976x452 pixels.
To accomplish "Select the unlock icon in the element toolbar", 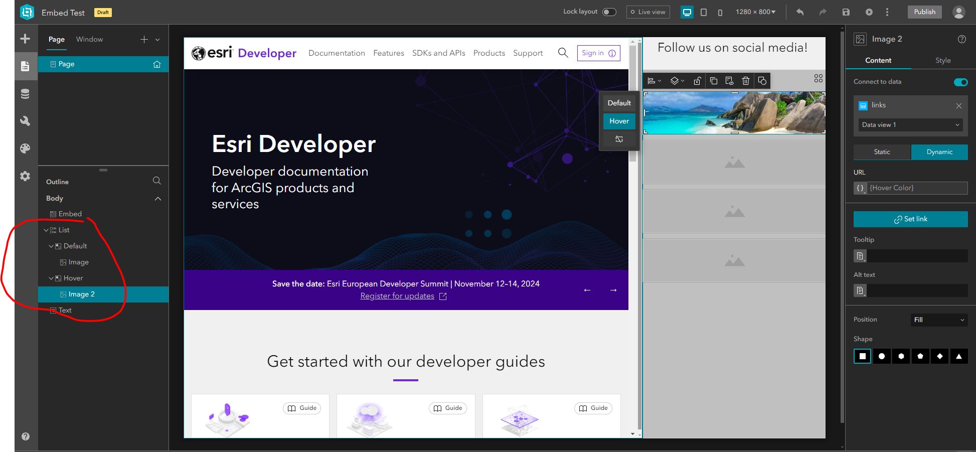I will pyautogui.click(x=697, y=80).
